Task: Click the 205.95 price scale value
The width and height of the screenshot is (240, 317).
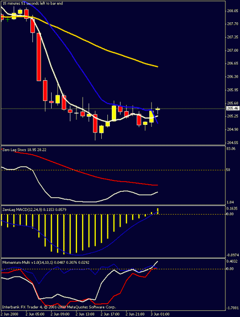Action: pos(232,90)
